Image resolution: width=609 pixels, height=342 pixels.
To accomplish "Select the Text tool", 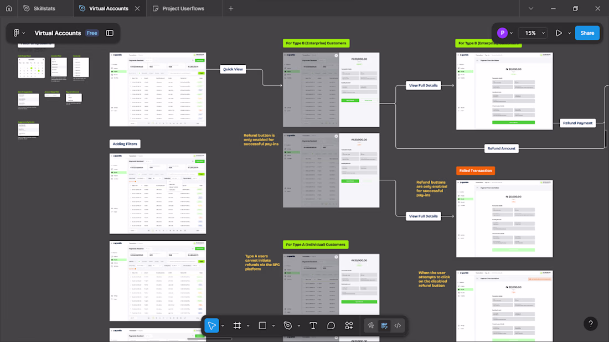I will (313, 326).
